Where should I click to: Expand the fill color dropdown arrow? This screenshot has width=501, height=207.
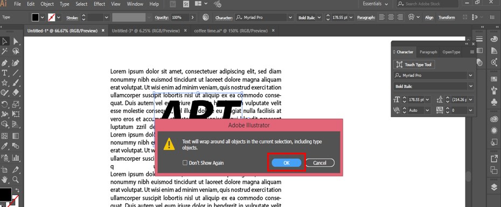(x=41, y=18)
